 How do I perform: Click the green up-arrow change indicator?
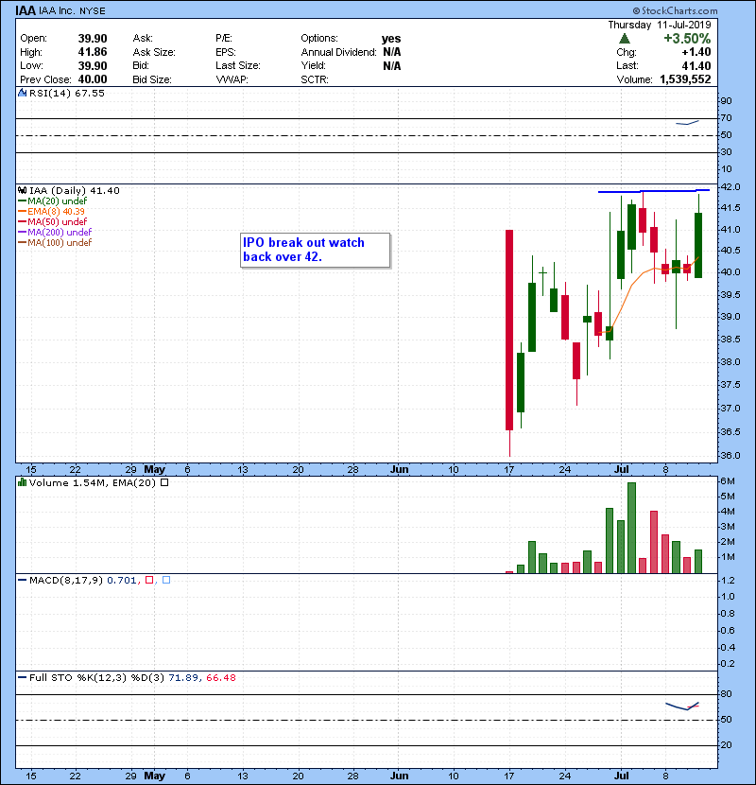pyautogui.click(x=624, y=39)
